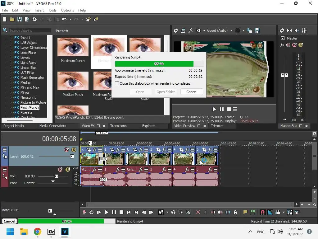Open the Tools menu
This screenshot has height=239, width=318.
[x=52, y=10]
